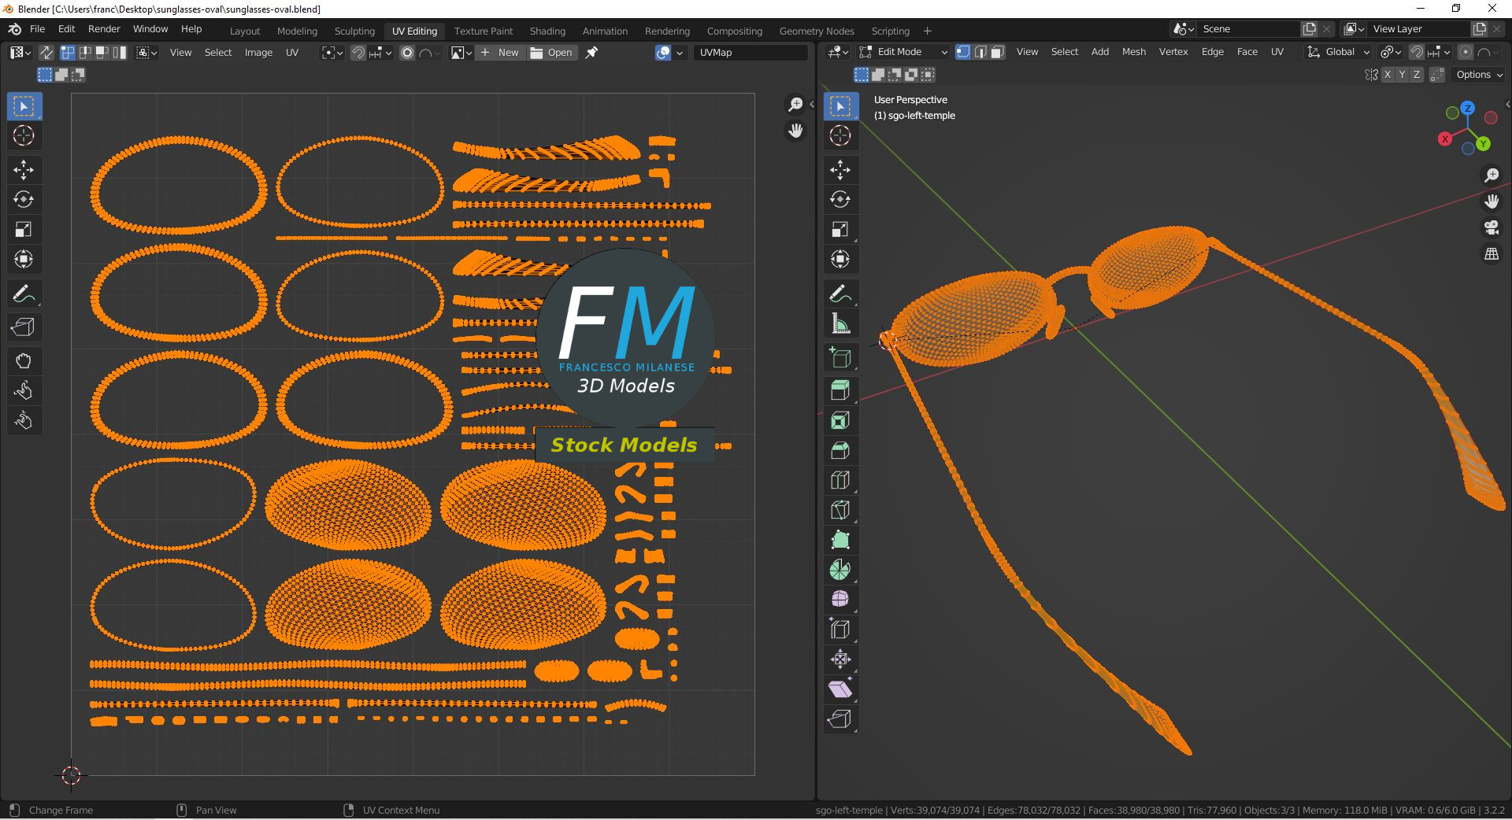Select the Shear tool in 3D viewport

[839, 689]
